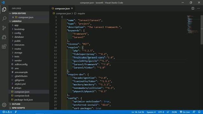Click the errors and warnings status indicator

7,112
